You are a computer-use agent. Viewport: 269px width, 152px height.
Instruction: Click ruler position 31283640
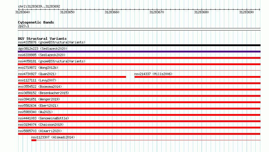[x=22, y=12]
